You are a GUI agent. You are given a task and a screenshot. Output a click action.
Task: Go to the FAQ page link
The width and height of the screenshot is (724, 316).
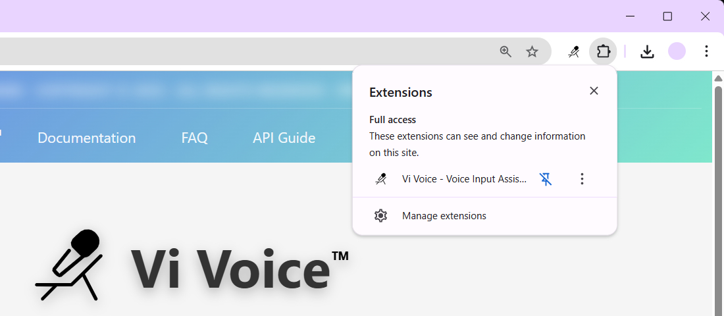coord(194,138)
